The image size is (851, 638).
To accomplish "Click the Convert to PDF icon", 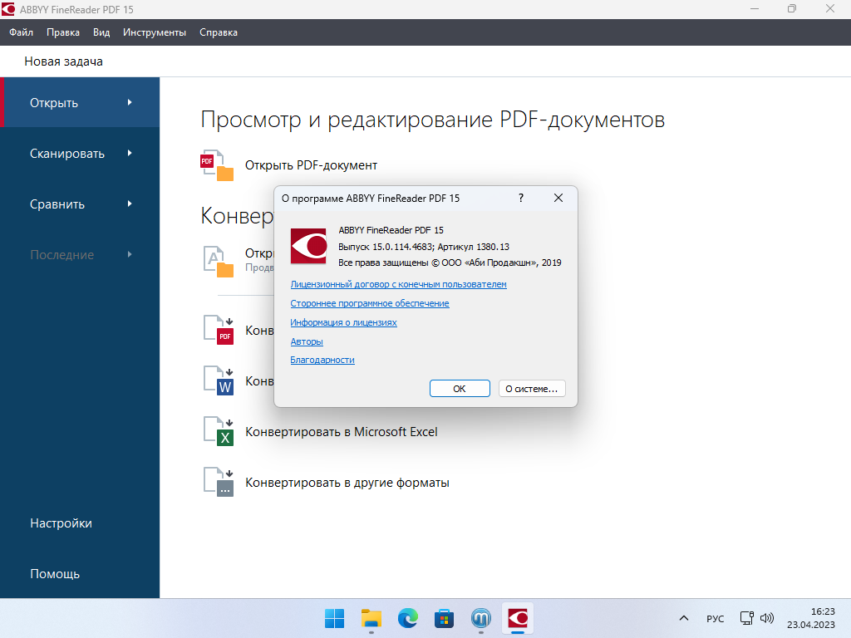I will pyautogui.click(x=219, y=330).
